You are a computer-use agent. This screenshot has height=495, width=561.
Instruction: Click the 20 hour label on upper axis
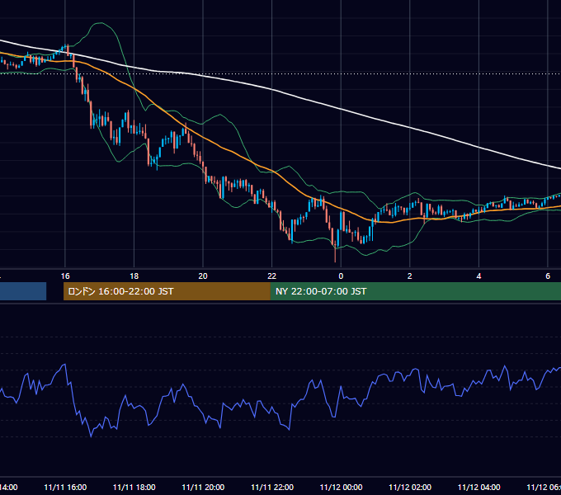click(x=203, y=276)
